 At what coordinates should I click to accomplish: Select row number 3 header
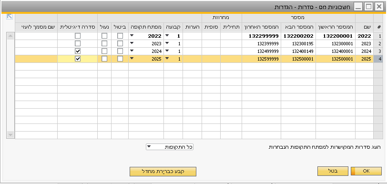point(378,51)
